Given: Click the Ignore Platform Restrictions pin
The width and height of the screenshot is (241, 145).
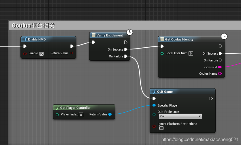Looking at the screenshot, I should click(x=154, y=126).
